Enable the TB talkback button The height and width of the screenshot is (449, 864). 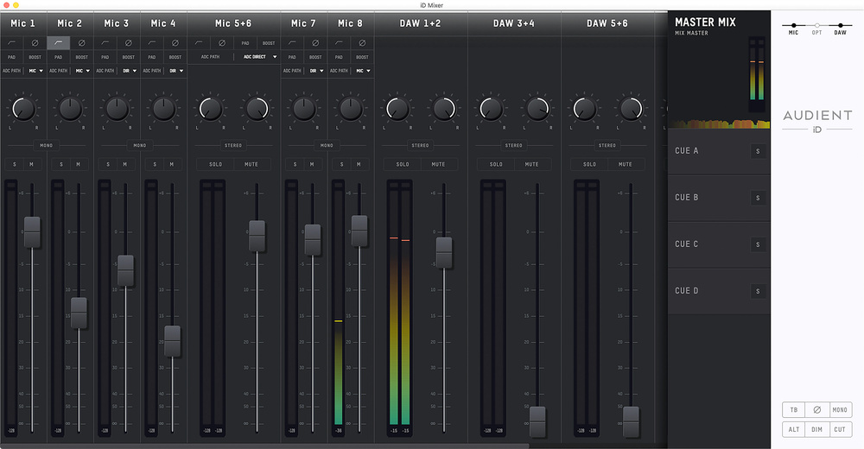click(x=793, y=410)
